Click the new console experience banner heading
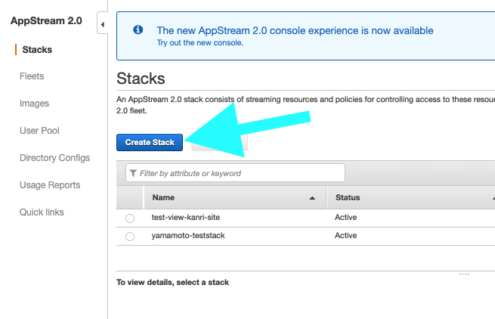Image resolution: width=495 pixels, height=319 pixels. coord(295,30)
